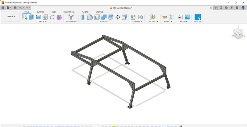
Task: Switch to the SHEET METAL tab
Action: [69, 12]
